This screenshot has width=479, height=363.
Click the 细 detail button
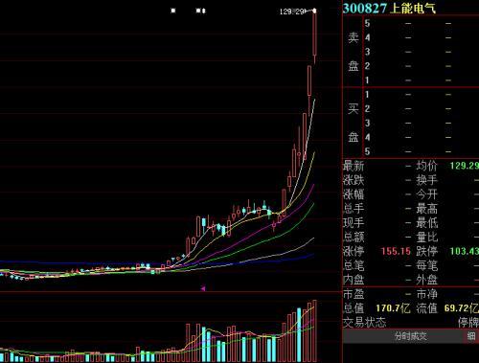click(x=471, y=336)
